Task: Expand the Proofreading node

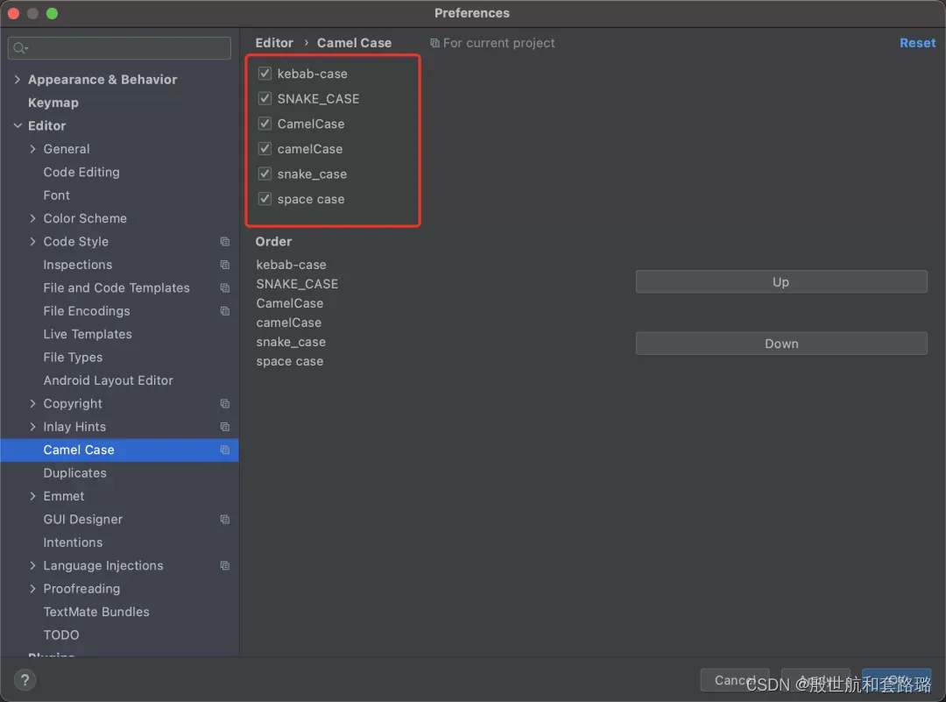Action: click(32, 589)
